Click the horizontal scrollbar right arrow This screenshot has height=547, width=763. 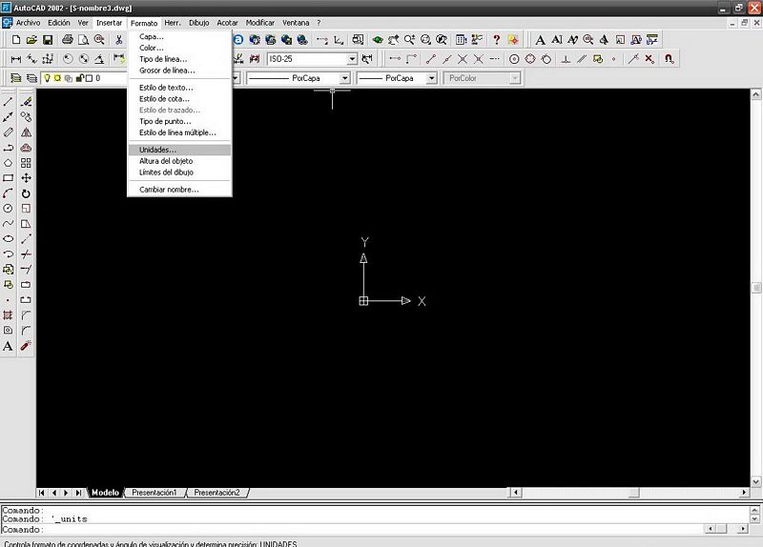[x=744, y=493]
